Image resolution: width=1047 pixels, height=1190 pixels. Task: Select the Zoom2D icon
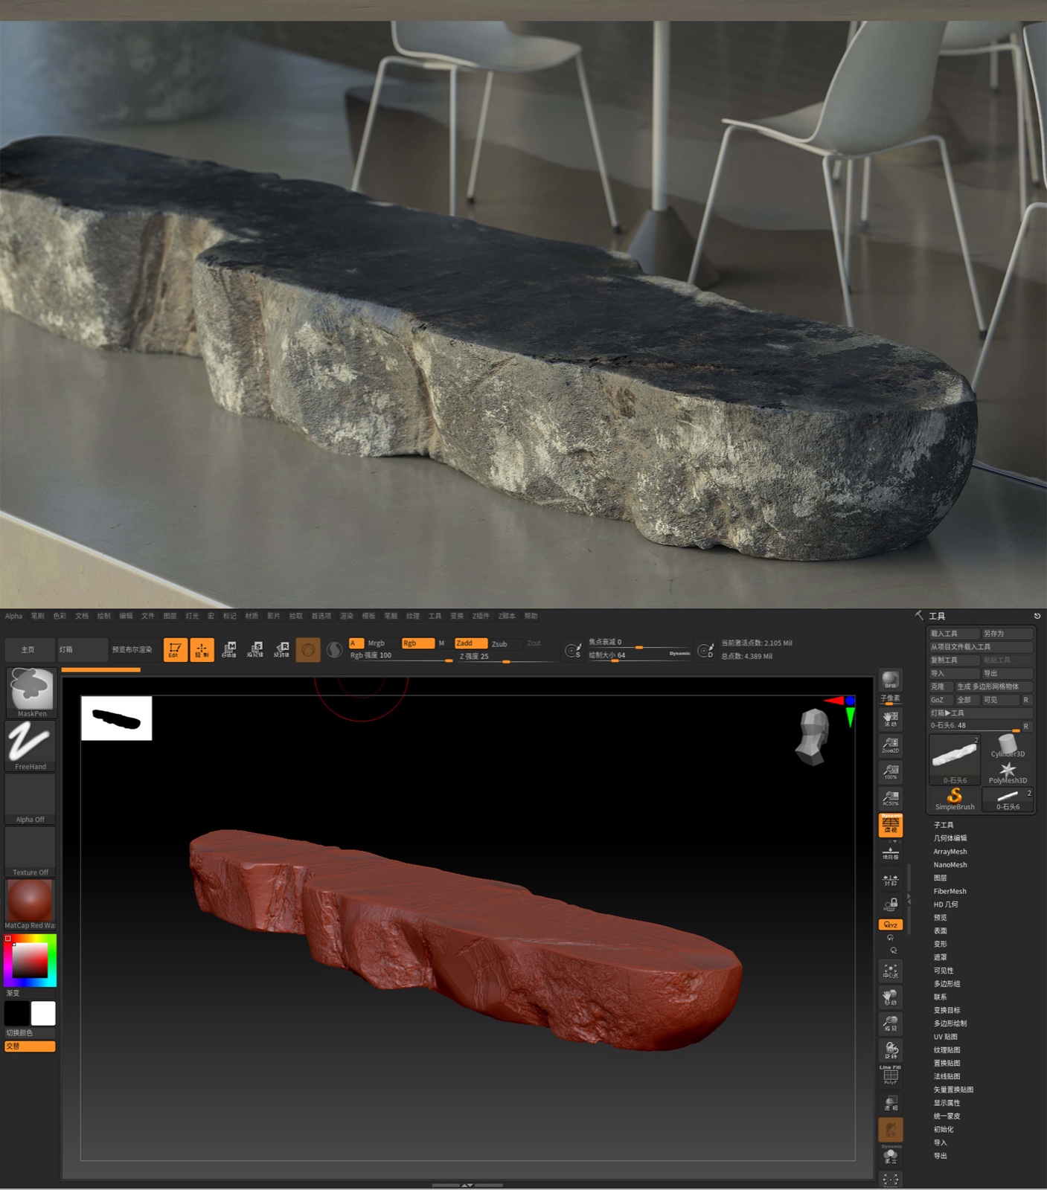tap(890, 744)
